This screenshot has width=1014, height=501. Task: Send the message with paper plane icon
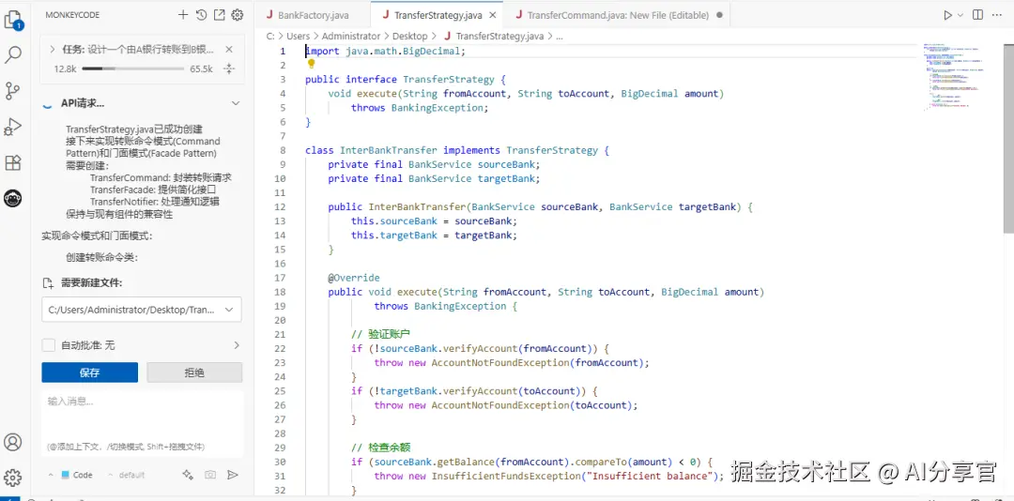pos(233,475)
